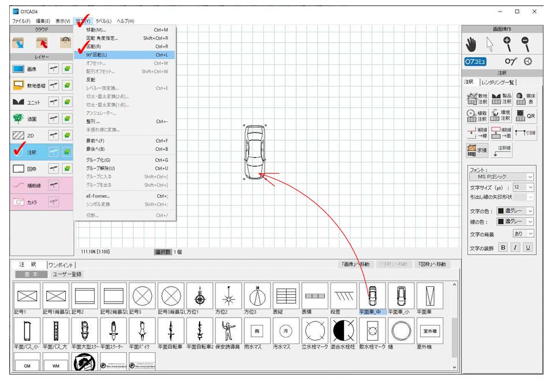Click the symbol palette scroll down arrow
The height and width of the screenshot is (381, 558).
tap(455, 367)
